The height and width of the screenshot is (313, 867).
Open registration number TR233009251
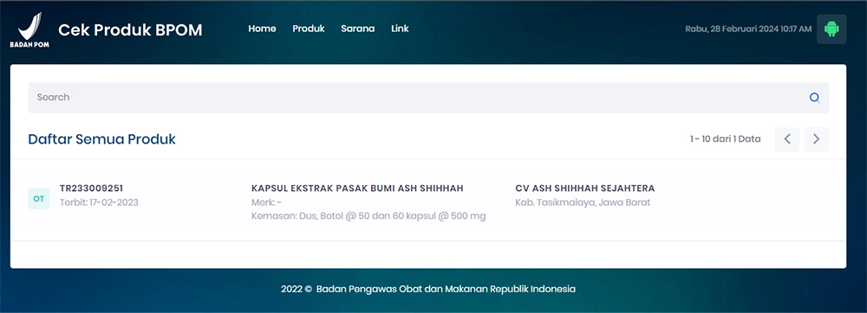tap(91, 188)
